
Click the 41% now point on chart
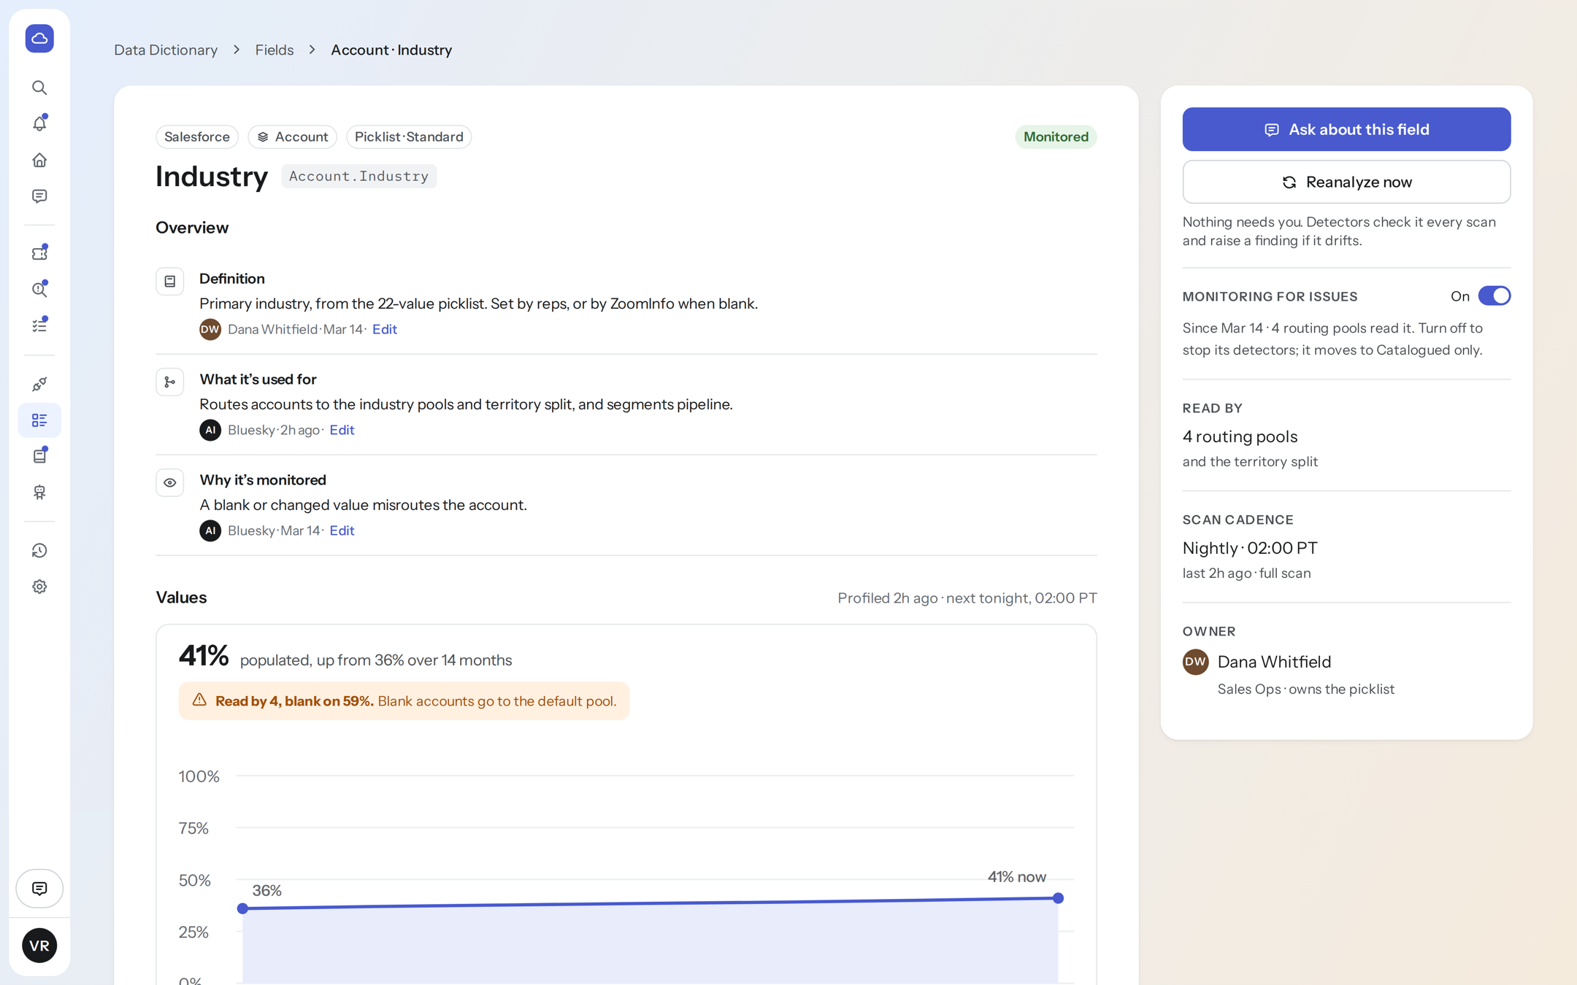[1058, 898]
